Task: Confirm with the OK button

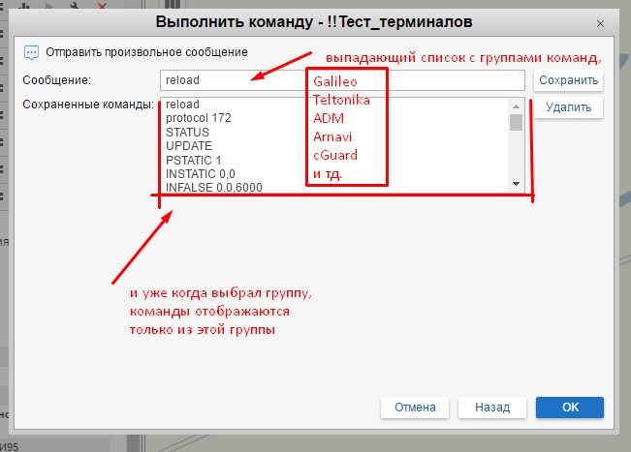Action: (x=569, y=407)
